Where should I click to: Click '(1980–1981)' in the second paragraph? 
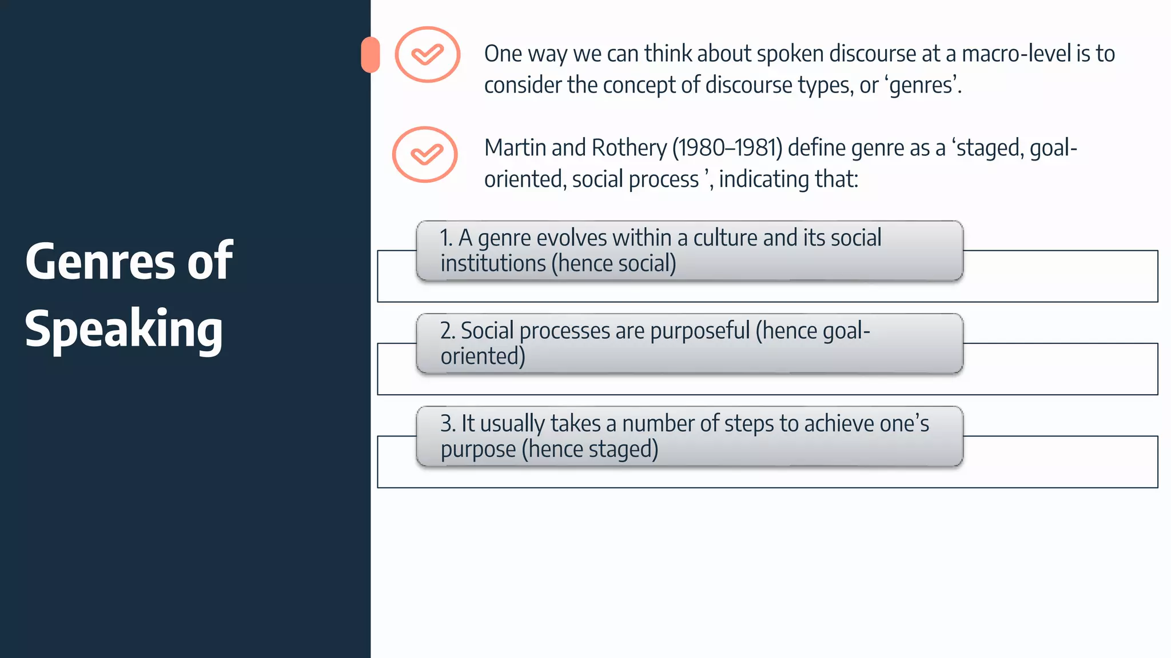pos(727,148)
